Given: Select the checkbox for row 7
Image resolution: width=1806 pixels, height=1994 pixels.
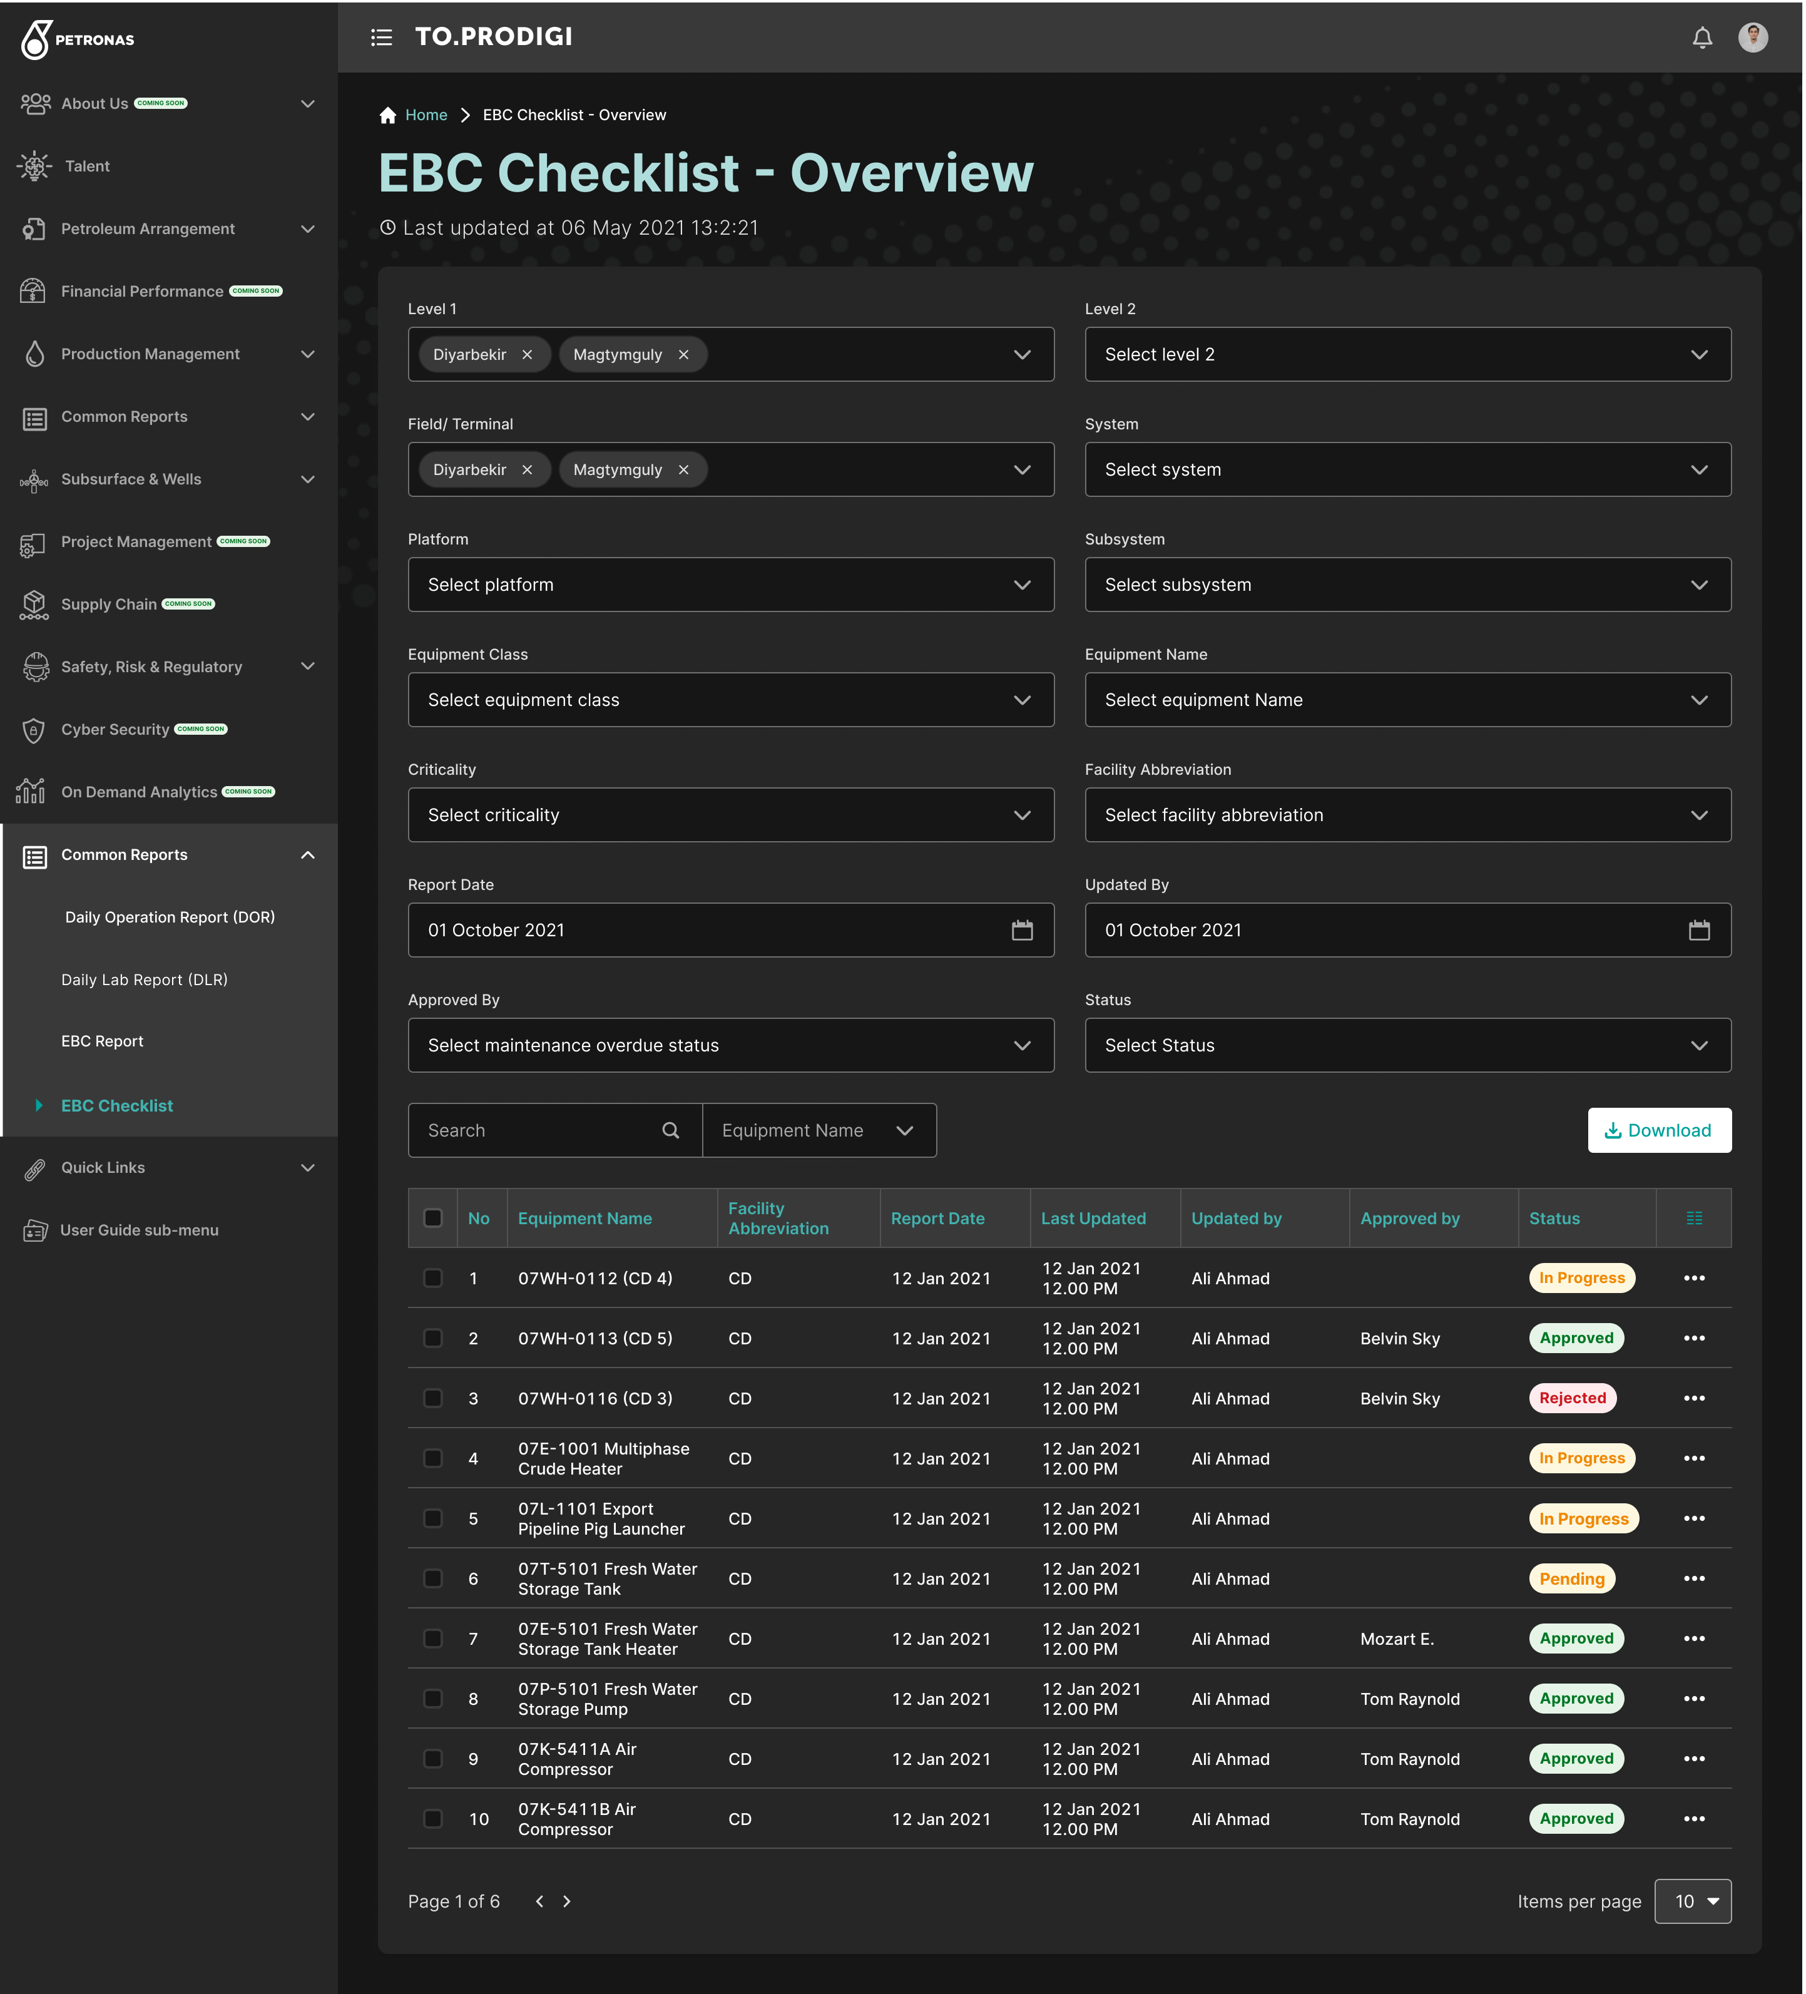Looking at the screenshot, I should point(433,1639).
